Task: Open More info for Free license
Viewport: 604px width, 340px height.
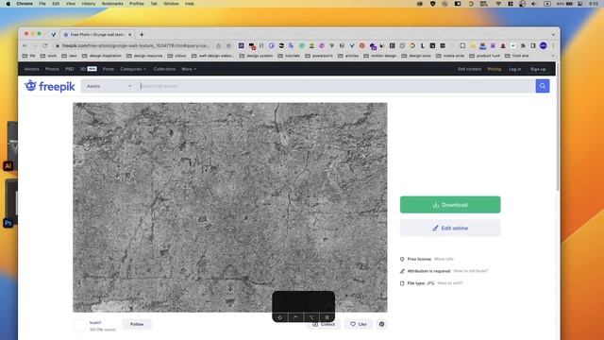Action: [x=444, y=259]
